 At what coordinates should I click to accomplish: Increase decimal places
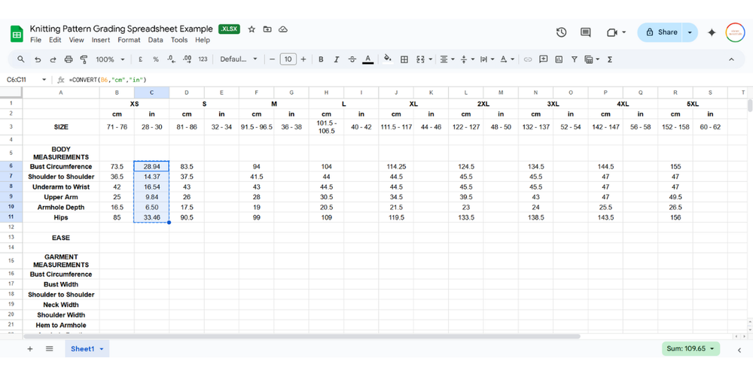point(187,59)
